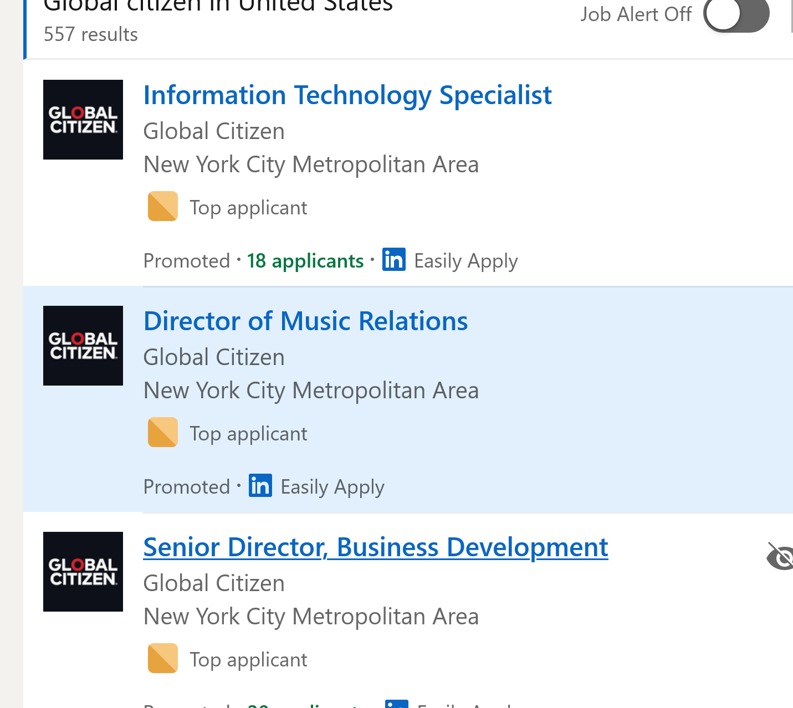Click Global Citizen company name under IT Specialist
Viewport: 793px width, 708px height.
(x=214, y=131)
